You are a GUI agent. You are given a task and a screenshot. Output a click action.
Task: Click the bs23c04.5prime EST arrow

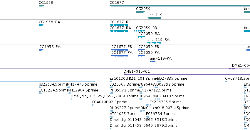click(x=40, y=87)
